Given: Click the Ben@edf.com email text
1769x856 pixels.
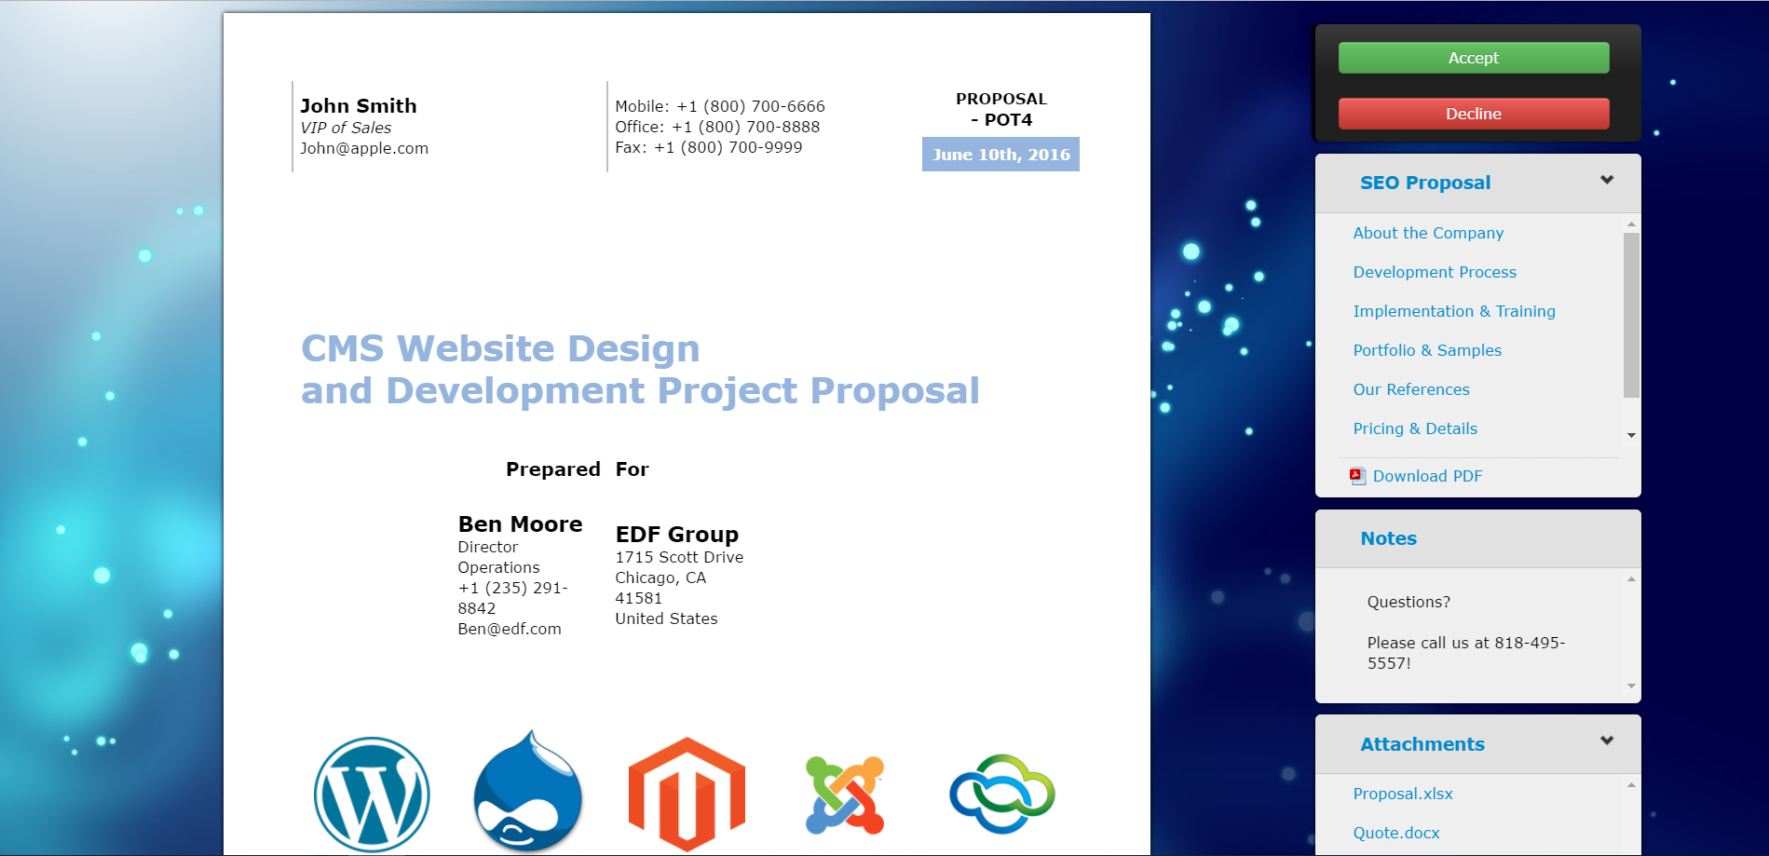Looking at the screenshot, I should point(510,629).
